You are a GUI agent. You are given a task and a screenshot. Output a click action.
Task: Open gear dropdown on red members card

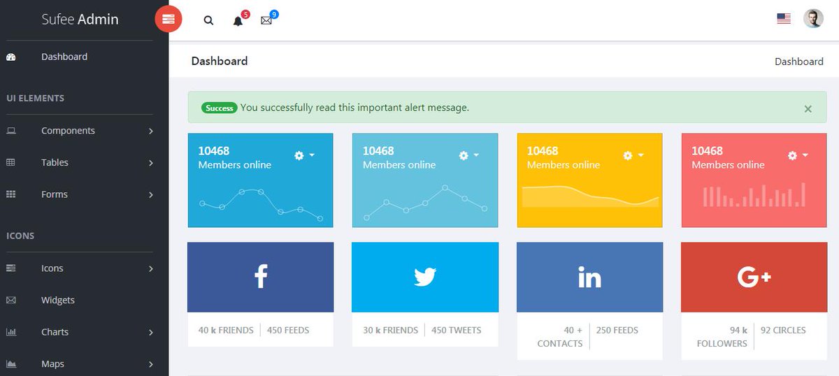coord(797,155)
